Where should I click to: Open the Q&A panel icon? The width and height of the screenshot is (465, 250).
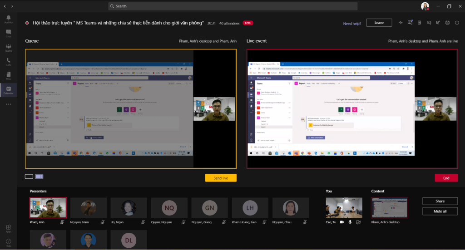410,23
